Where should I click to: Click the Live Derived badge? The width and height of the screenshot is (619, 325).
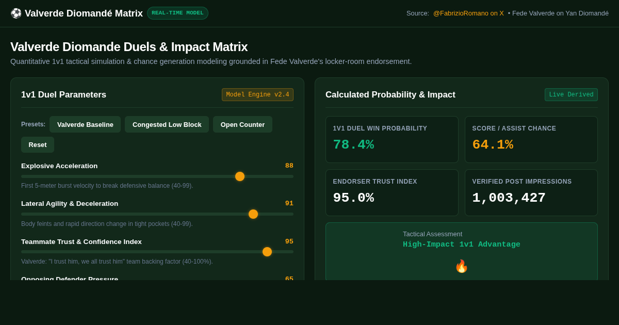point(571,95)
